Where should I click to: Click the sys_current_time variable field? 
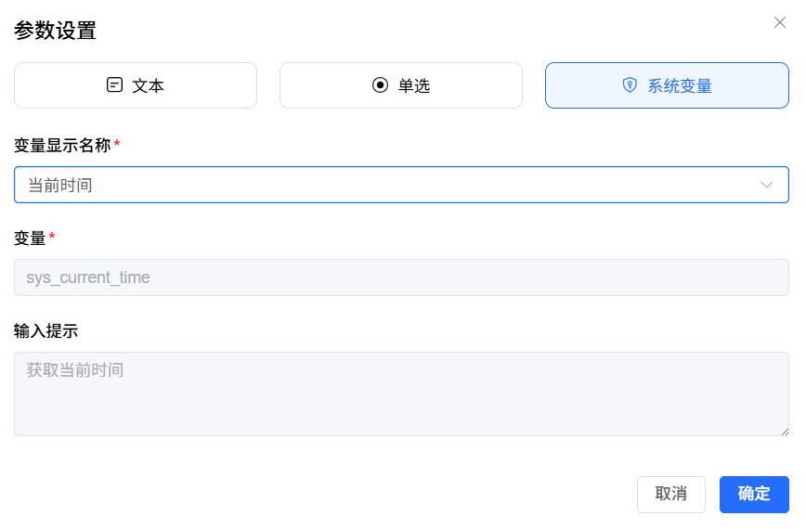click(x=401, y=277)
